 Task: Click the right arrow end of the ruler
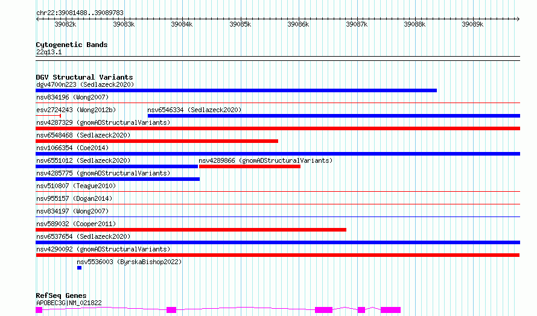coord(518,19)
